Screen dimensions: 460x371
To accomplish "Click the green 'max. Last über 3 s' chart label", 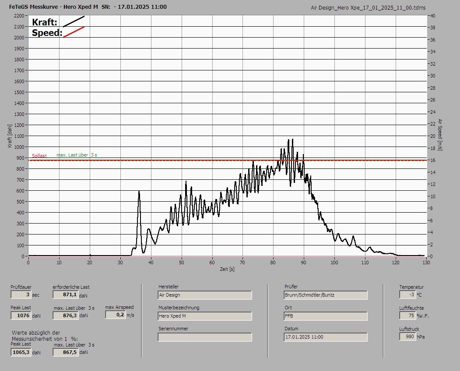I will 77,155.
